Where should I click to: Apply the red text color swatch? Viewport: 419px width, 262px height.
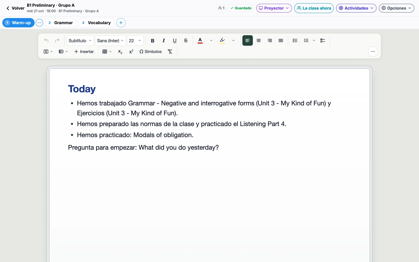point(200,41)
